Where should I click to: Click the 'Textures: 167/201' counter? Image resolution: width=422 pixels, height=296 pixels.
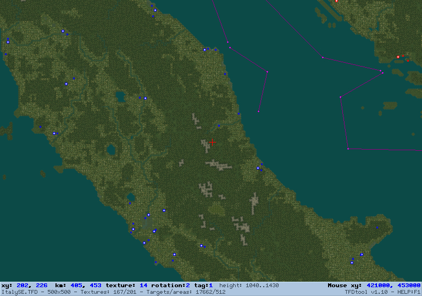pos(109,292)
